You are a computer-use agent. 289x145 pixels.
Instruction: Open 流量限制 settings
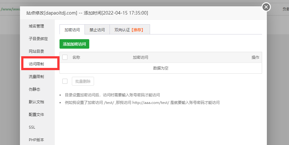click(x=36, y=77)
